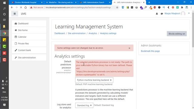Click the stop loading X in browser
Image resolution: width=194 pixels, height=109 pixels.
21,7
